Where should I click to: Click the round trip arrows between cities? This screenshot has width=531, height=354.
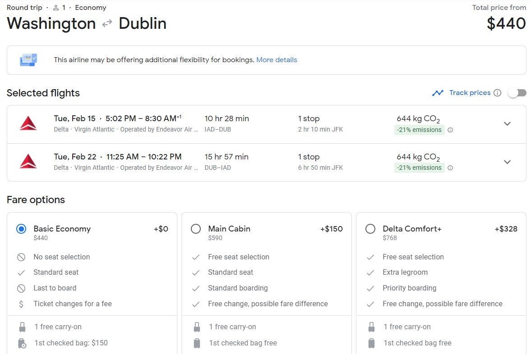107,23
